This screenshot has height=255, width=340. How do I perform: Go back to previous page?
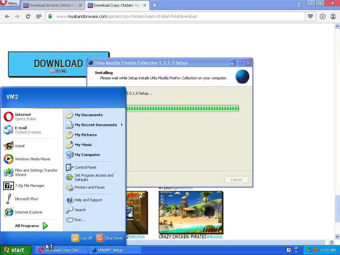pyautogui.click(x=7, y=16)
